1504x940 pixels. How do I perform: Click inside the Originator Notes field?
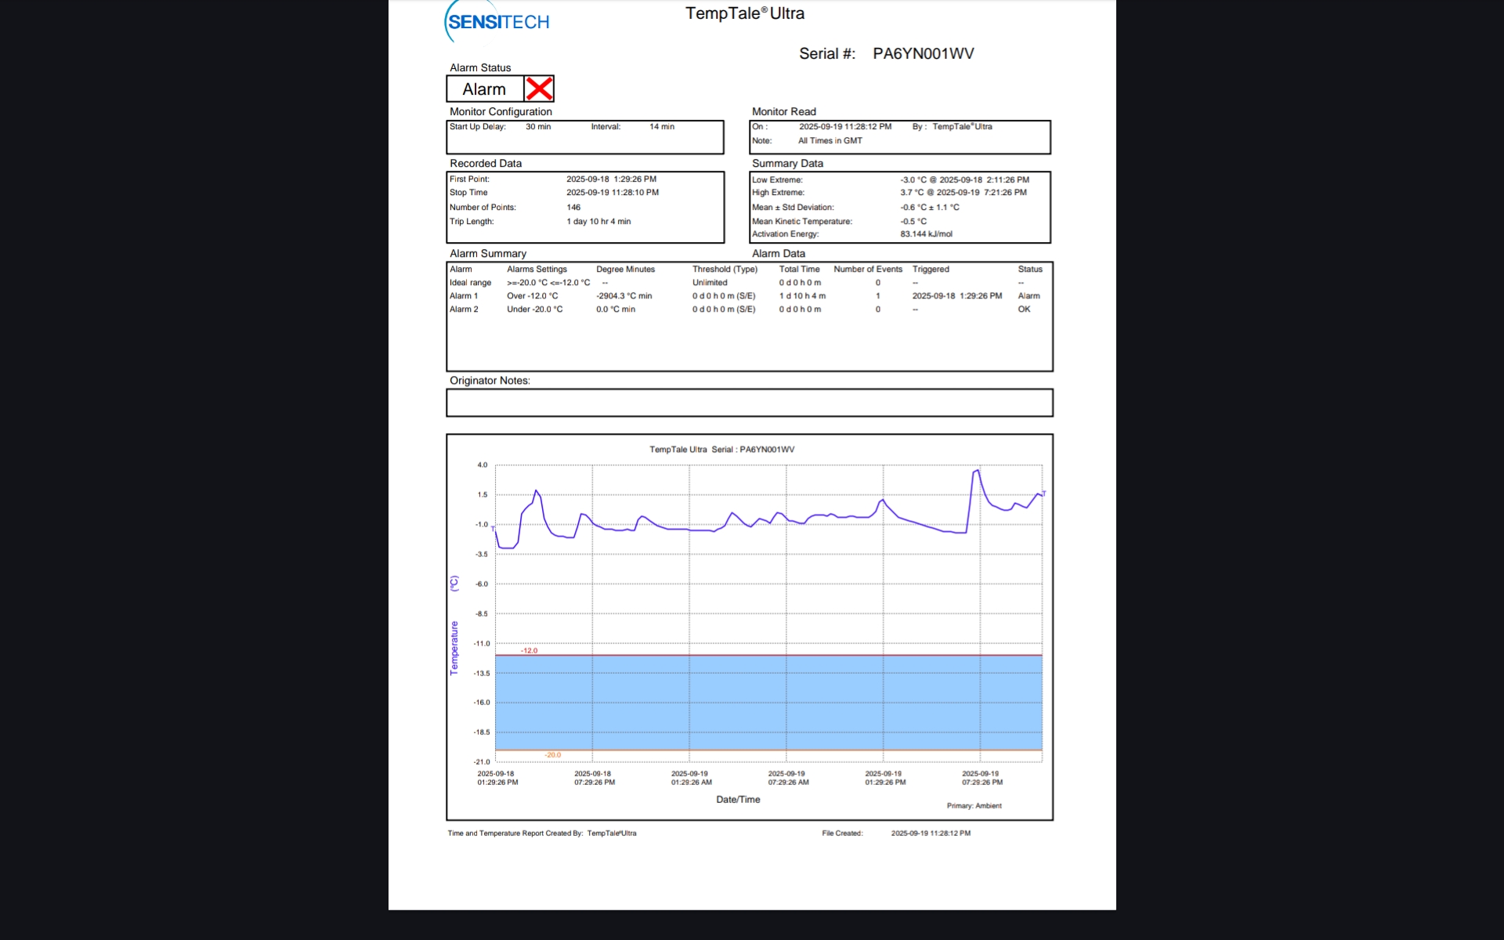pos(749,403)
